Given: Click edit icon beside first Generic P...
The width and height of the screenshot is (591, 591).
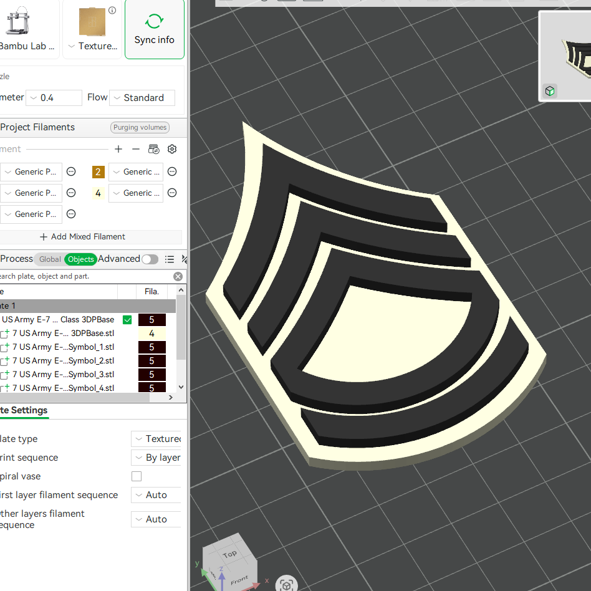Looking at the screenshot, I should click(71, 172).
